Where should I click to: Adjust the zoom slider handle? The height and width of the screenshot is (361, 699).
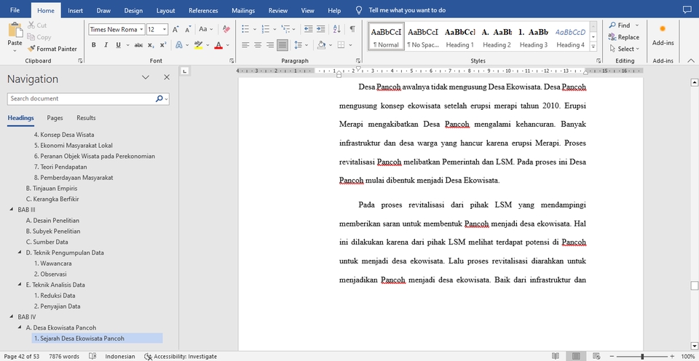click(642, 356)
